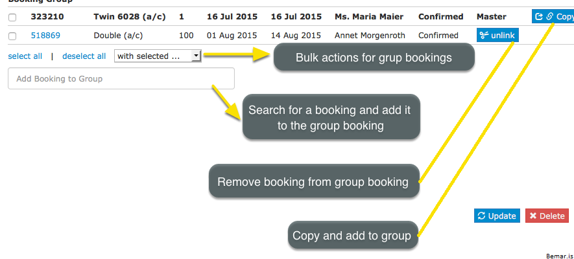Image resolution: width=574 pixels, height=259 pixels.
Task: Click 'Confirmed' status in 518869 row
Action: (x=438, y=36)
